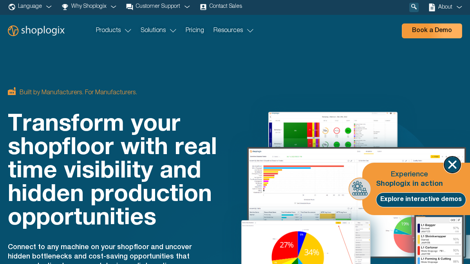
Task: Open the Solutions menu
Action: click(153, 30)
